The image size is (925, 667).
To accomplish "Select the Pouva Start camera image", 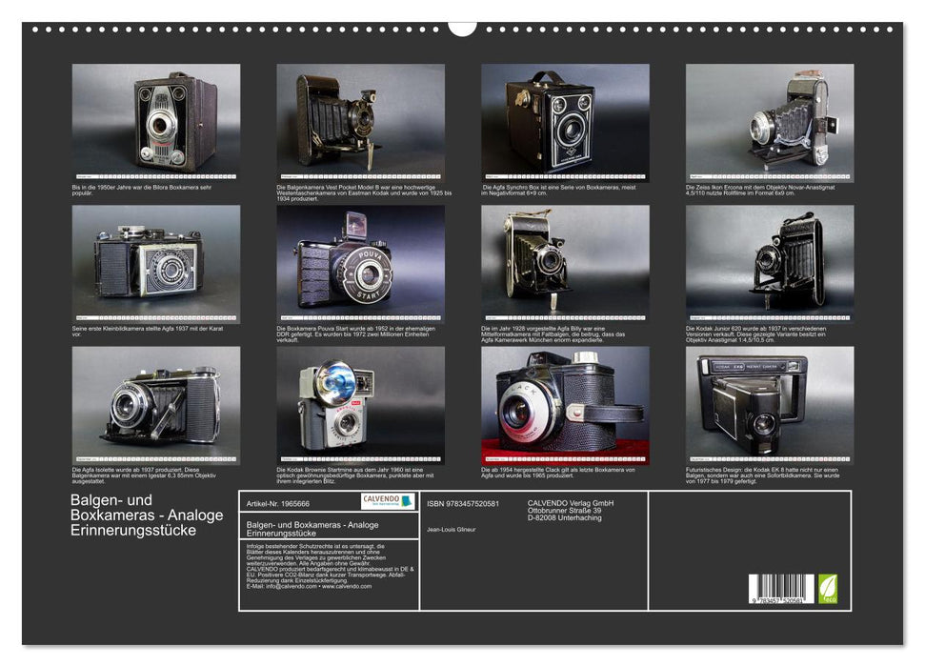I will 360,260.
